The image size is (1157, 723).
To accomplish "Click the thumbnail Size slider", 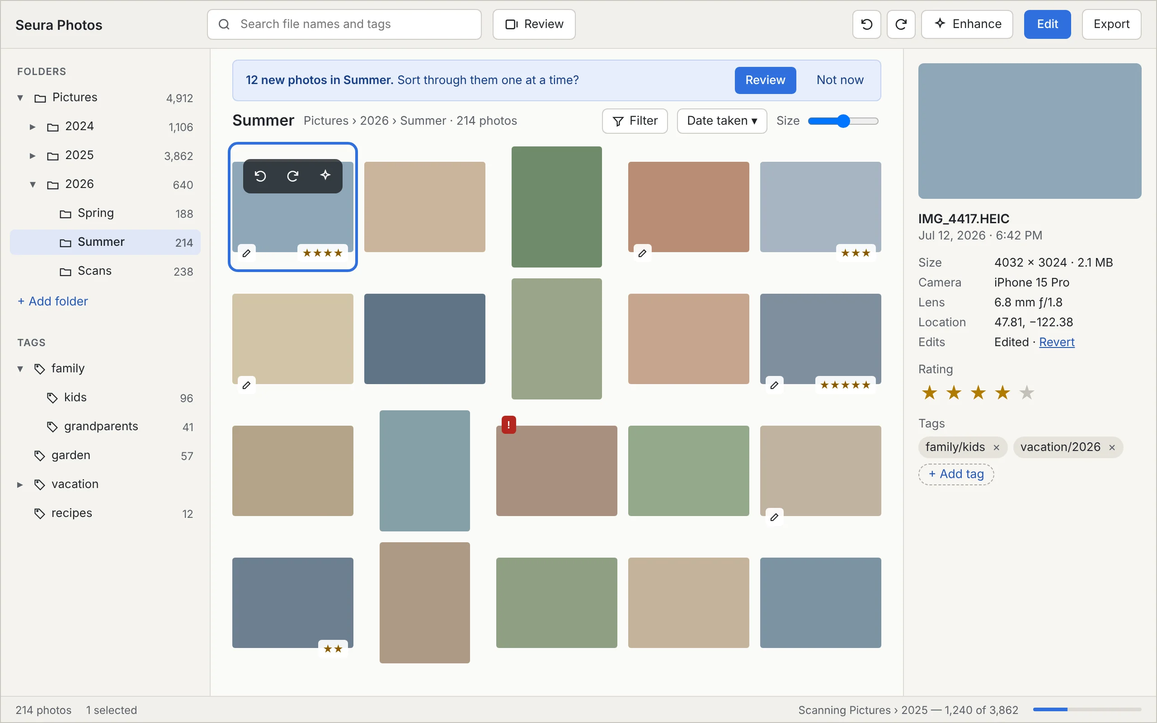I will [x=843, y=121].
